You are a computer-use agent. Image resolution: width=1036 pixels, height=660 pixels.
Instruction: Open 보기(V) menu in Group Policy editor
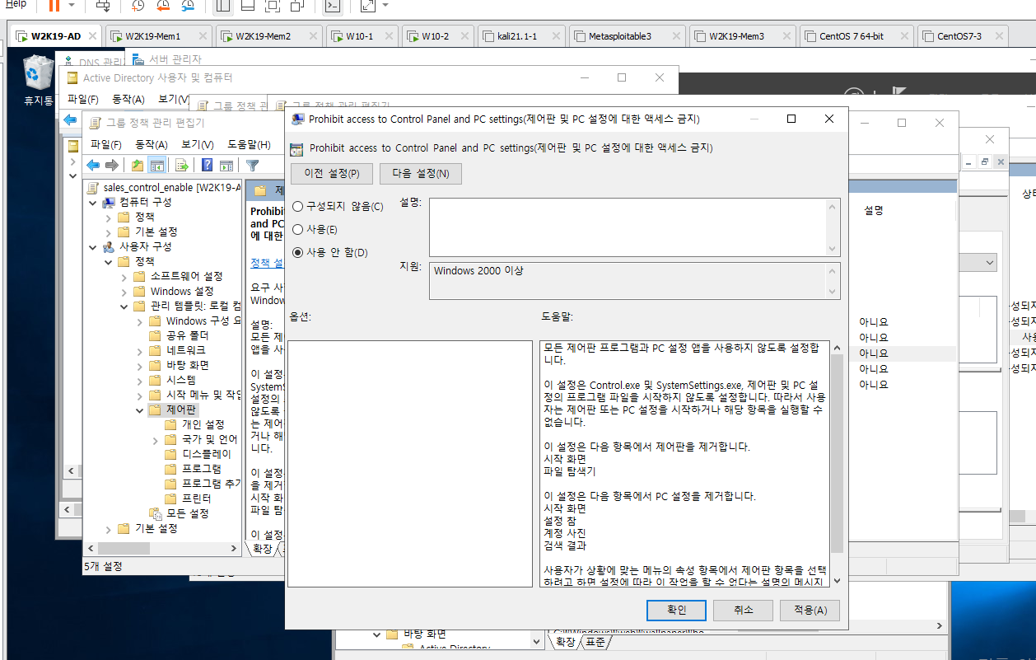click(197, 144)
